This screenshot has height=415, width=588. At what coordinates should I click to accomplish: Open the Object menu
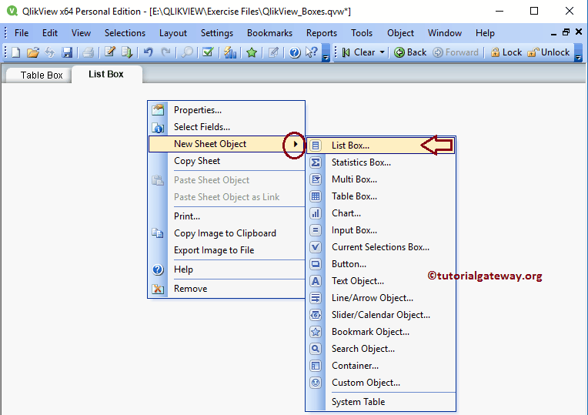[400, 33]
